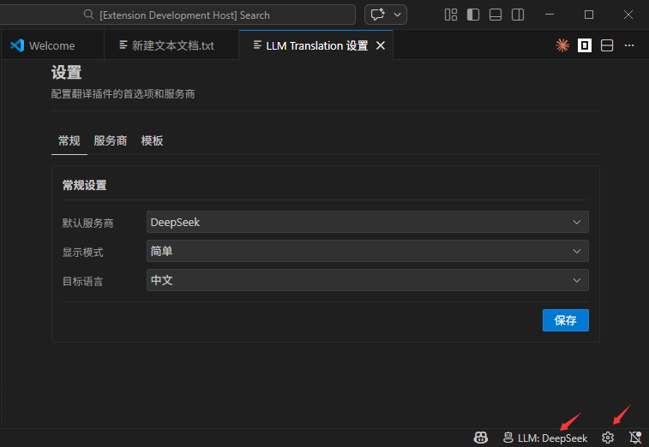Select the LLM Translation 设置 tab
The width and height of the screenshot is (649, 447).
316,45
